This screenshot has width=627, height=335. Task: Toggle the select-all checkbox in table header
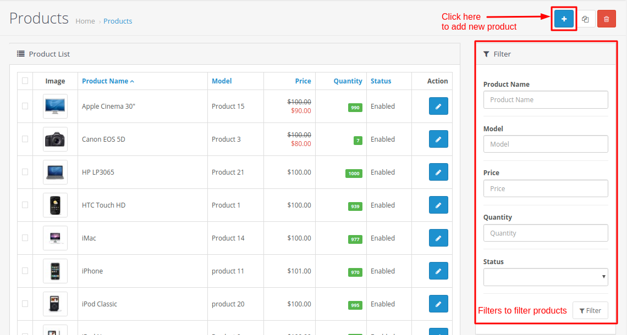(25, 81)
